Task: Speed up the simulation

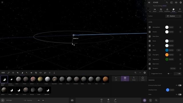Action: pos(43,100)
